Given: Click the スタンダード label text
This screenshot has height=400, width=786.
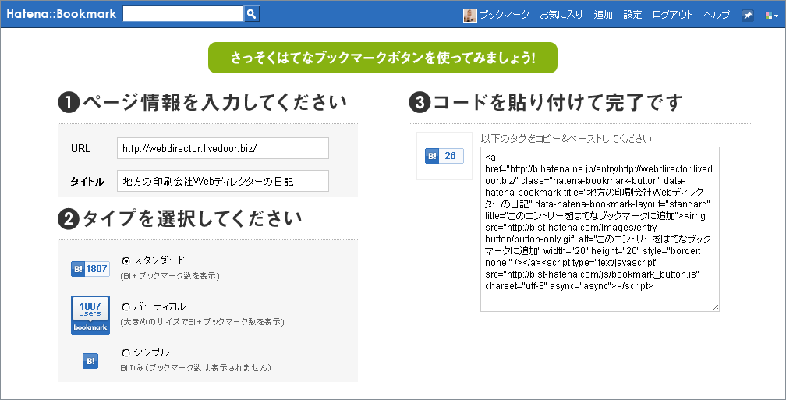Looking at the screenshot, I should (x=159, y=260).
